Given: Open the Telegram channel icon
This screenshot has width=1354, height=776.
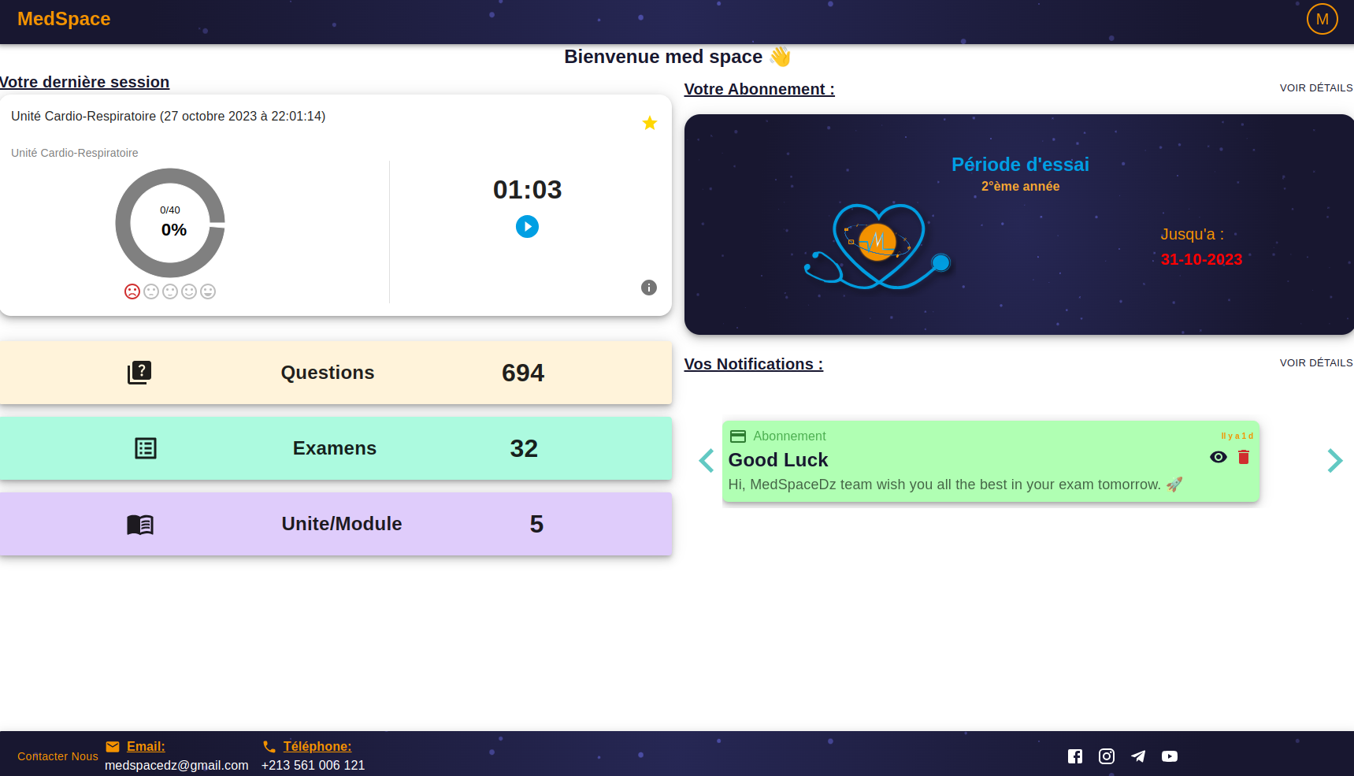Looking at the screenshot, I should click(x=1138, y=756).
